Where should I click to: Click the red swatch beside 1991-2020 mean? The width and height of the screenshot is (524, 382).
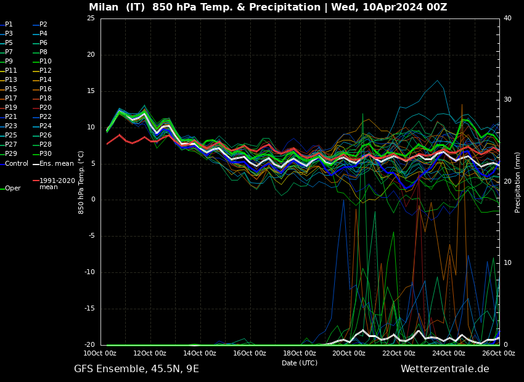click(36, 181)
